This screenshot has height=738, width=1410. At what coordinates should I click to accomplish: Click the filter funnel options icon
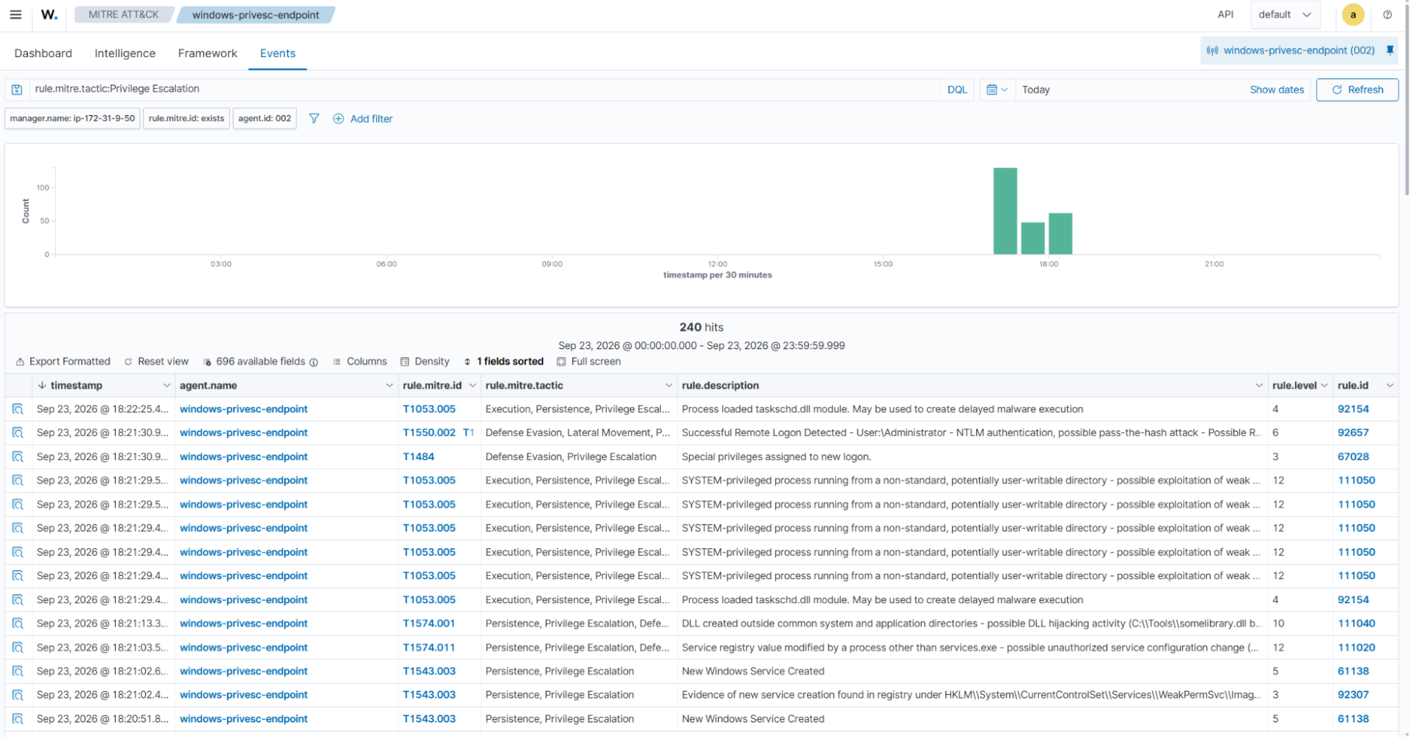[x=314, y=119]
